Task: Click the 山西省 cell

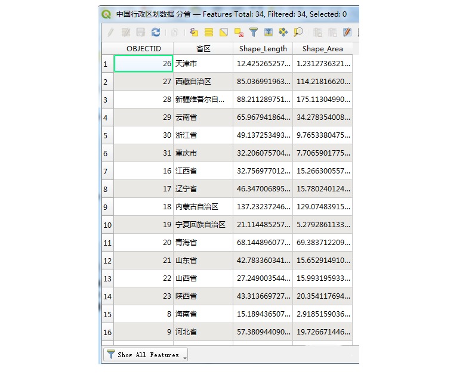Action: 203,278
